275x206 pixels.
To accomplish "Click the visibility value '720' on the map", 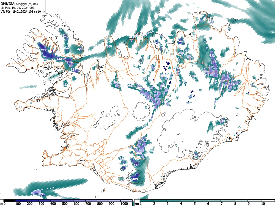I will (130, 86).
